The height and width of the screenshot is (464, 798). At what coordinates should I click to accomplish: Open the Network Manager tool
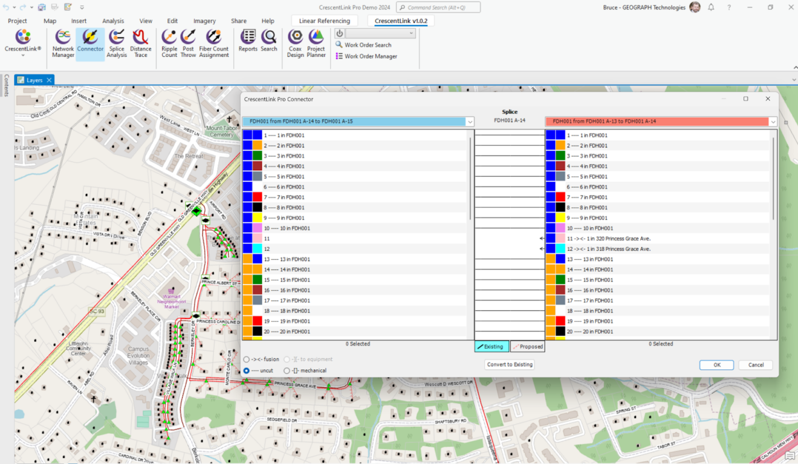click(63, 43)
